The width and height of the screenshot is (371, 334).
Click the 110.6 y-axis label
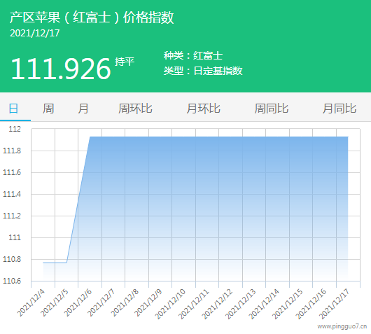(12, 281)
